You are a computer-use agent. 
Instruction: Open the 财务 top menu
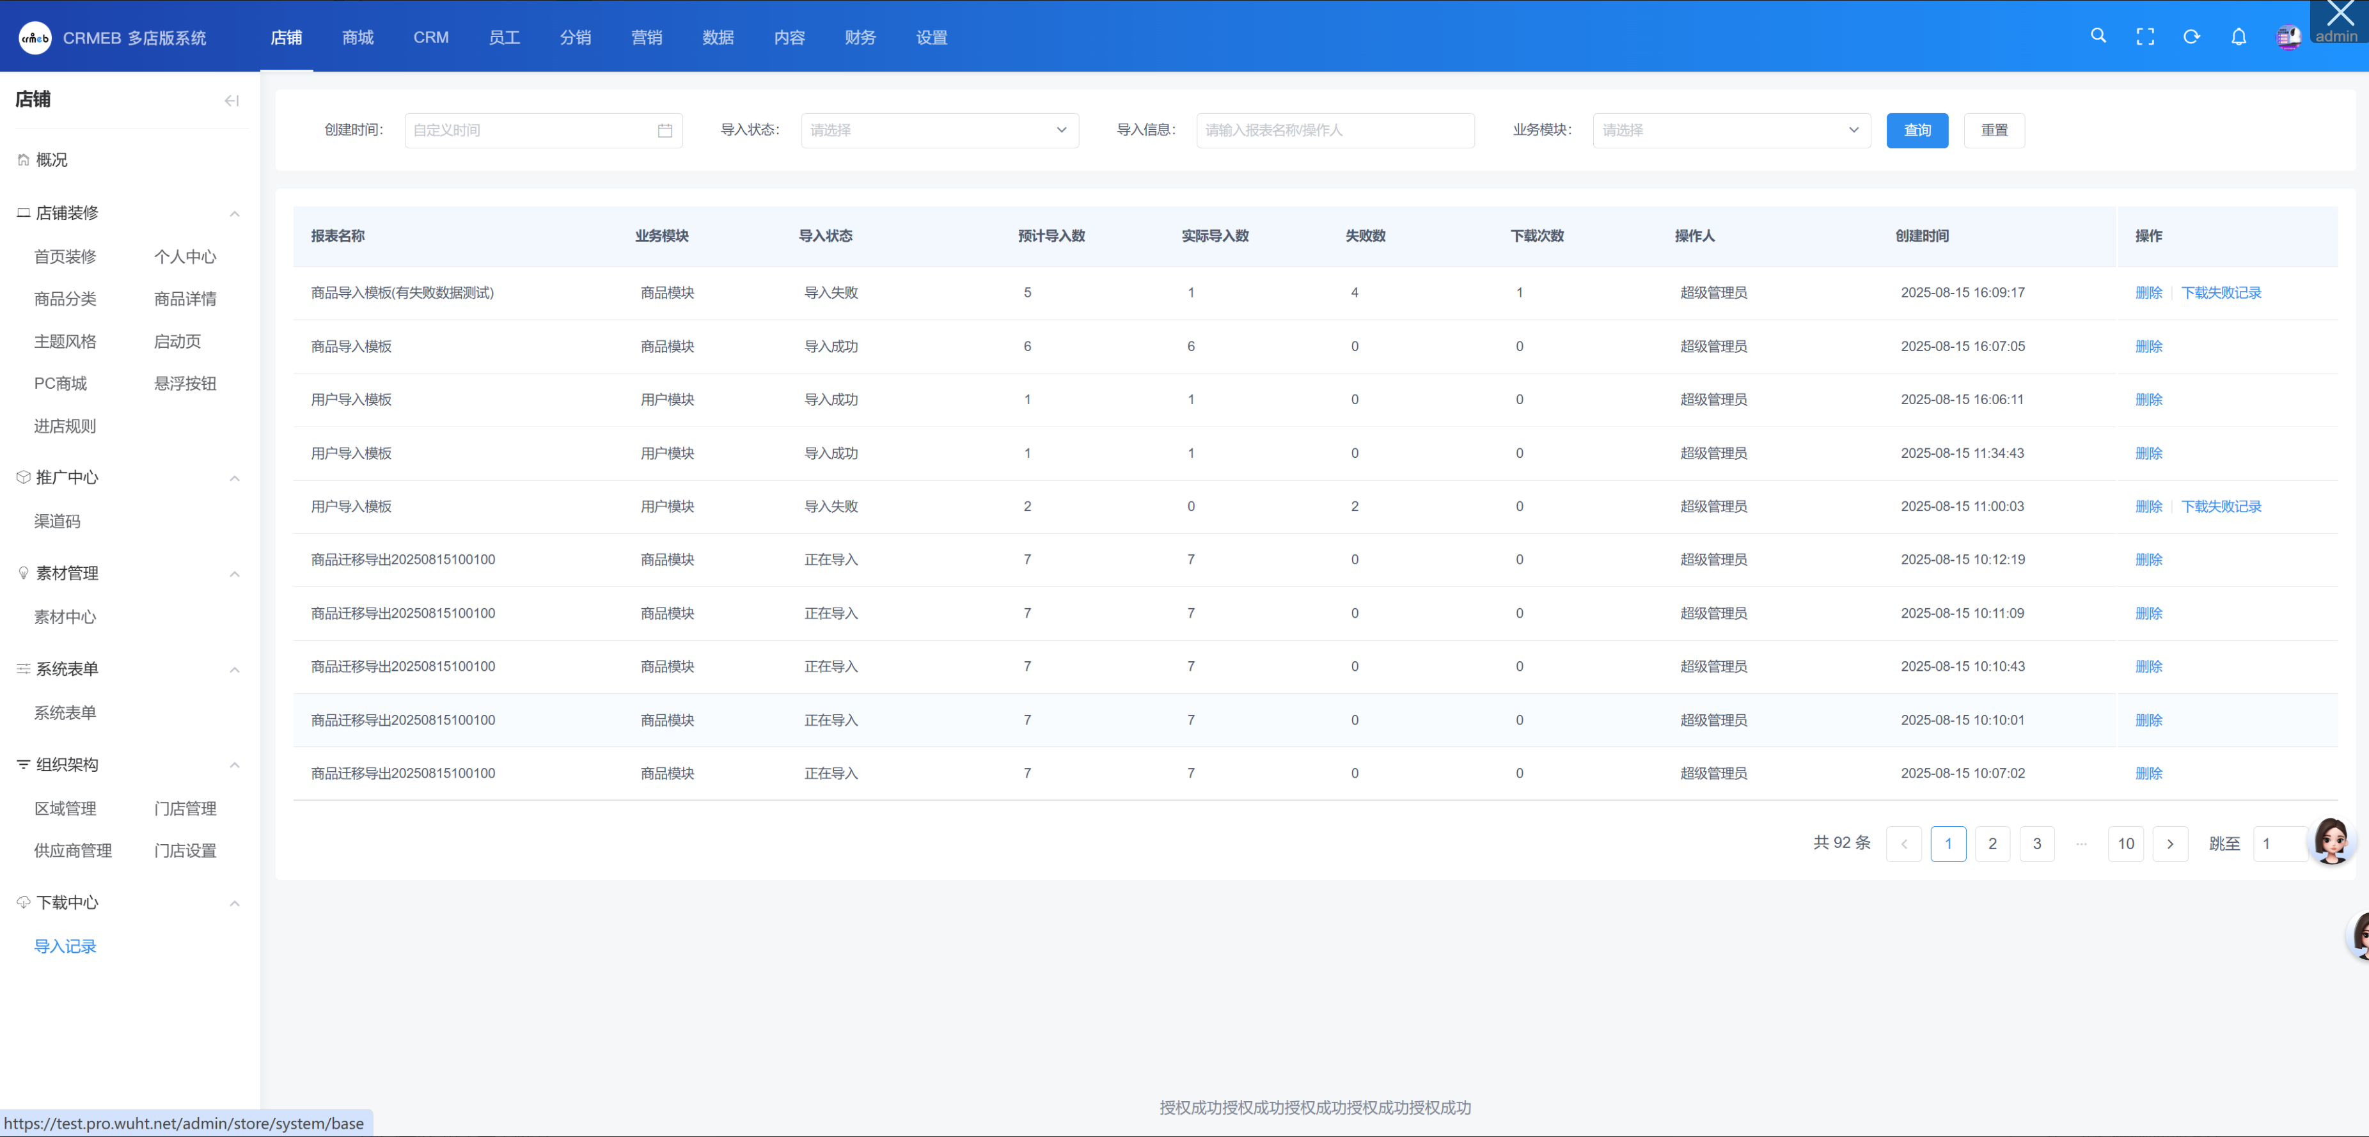(860, 36)
